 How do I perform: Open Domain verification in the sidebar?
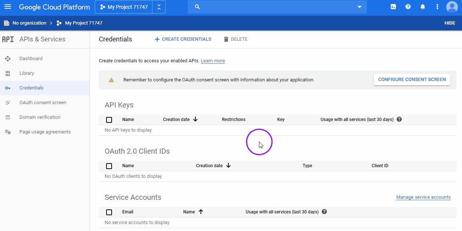[40, 117]
